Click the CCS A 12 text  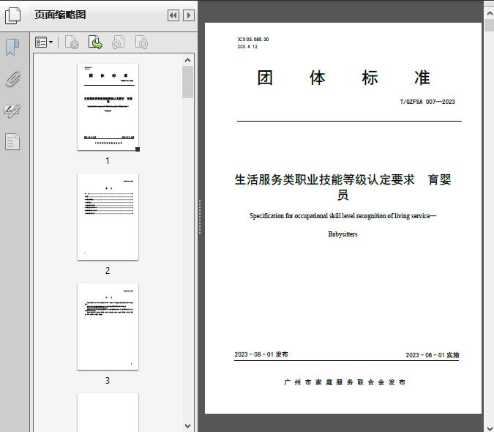tap(247, 47)
